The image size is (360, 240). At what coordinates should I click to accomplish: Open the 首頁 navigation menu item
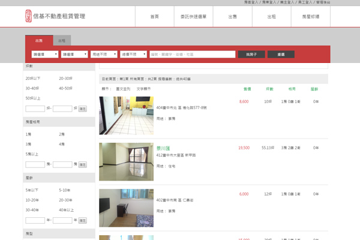[155, 17]
